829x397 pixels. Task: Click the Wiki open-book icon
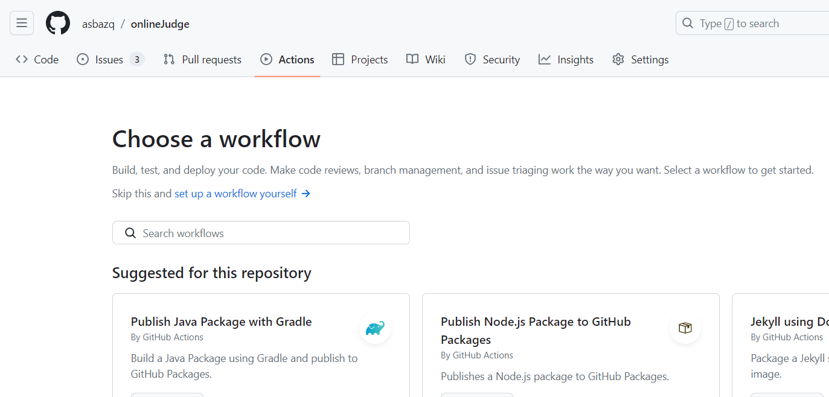coord(411,59)
